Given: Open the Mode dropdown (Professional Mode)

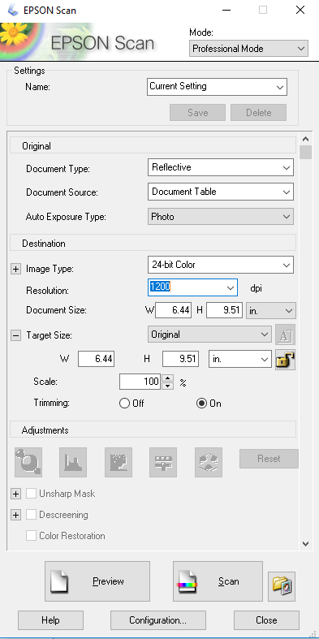Looking at the screenshot, I should pos(248,49).
